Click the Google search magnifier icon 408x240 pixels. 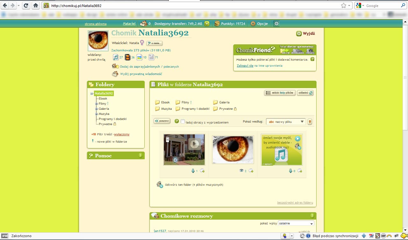(404, 5)
